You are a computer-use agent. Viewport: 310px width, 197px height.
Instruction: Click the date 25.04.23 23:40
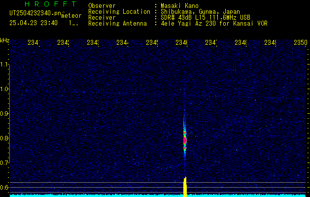pyautogui.click(x=34, y=23)
